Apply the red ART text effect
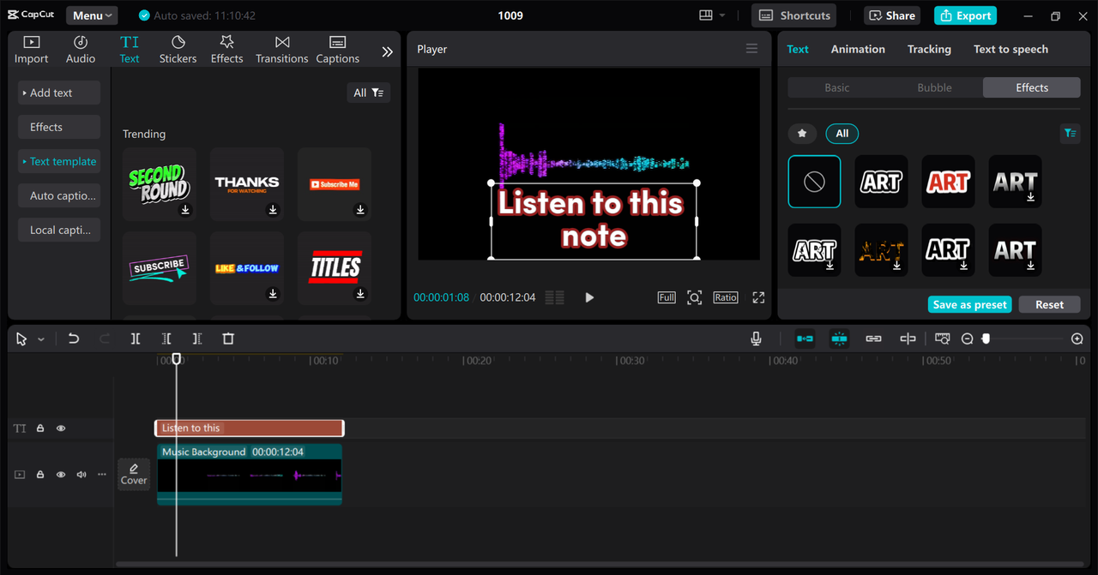 [x=948, y=182]
